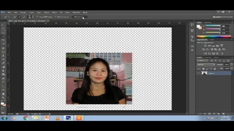Open the Essentials workspace dropdown
The height and width of the screenshot is (131, 234).
(222, 17)
